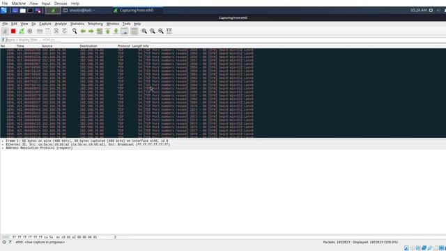Restart the current capture
This screenshot has height=251, width=446.
point(22,31)
